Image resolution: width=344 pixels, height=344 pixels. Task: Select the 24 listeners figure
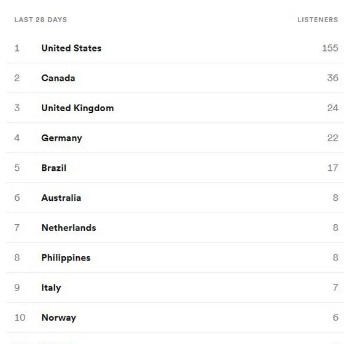click(x=333, y=108)
